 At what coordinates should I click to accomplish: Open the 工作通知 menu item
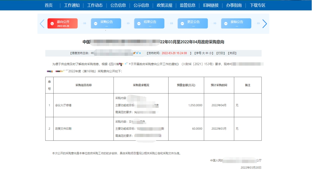72,5
